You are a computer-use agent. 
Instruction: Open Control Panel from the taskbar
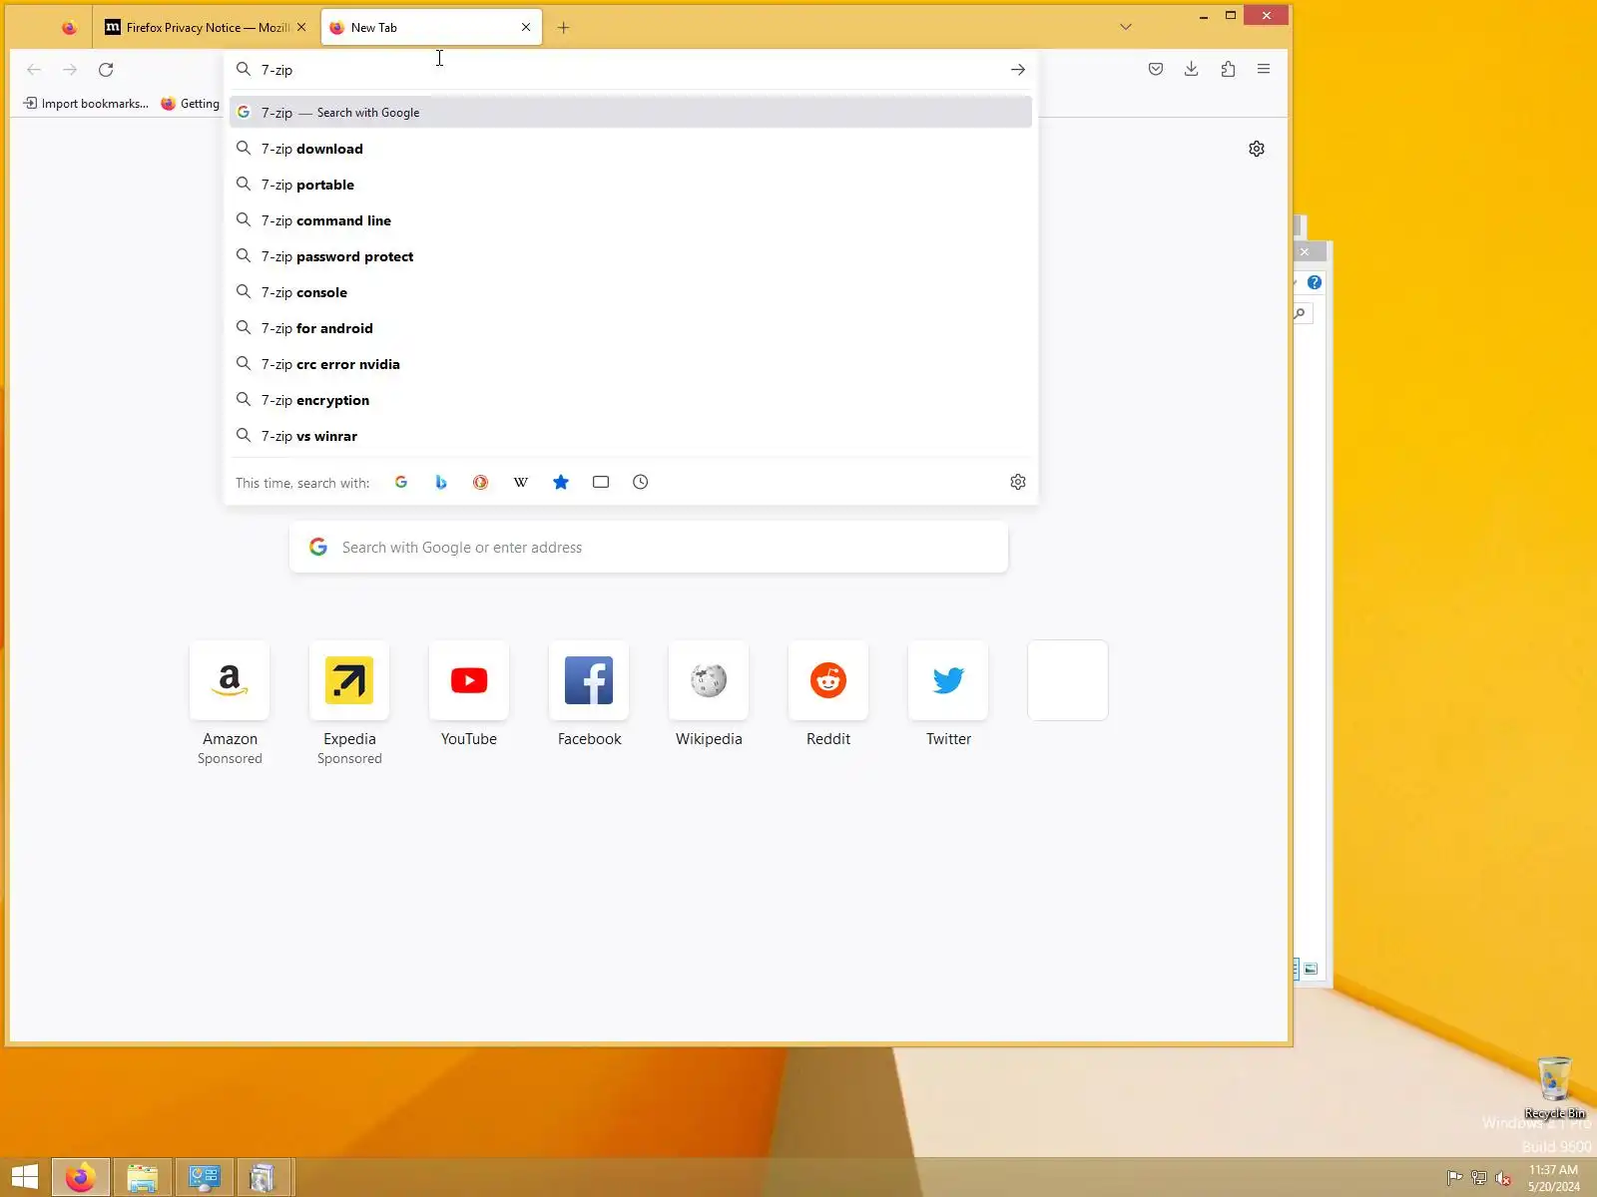coord(205,1177)
